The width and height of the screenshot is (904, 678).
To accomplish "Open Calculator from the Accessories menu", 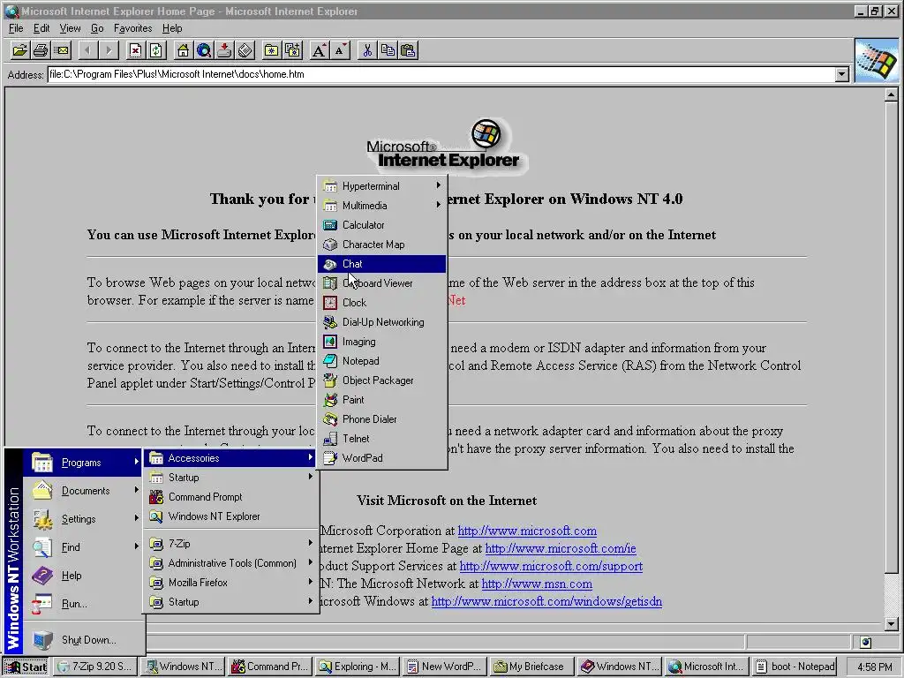I will tap(381, 225).
